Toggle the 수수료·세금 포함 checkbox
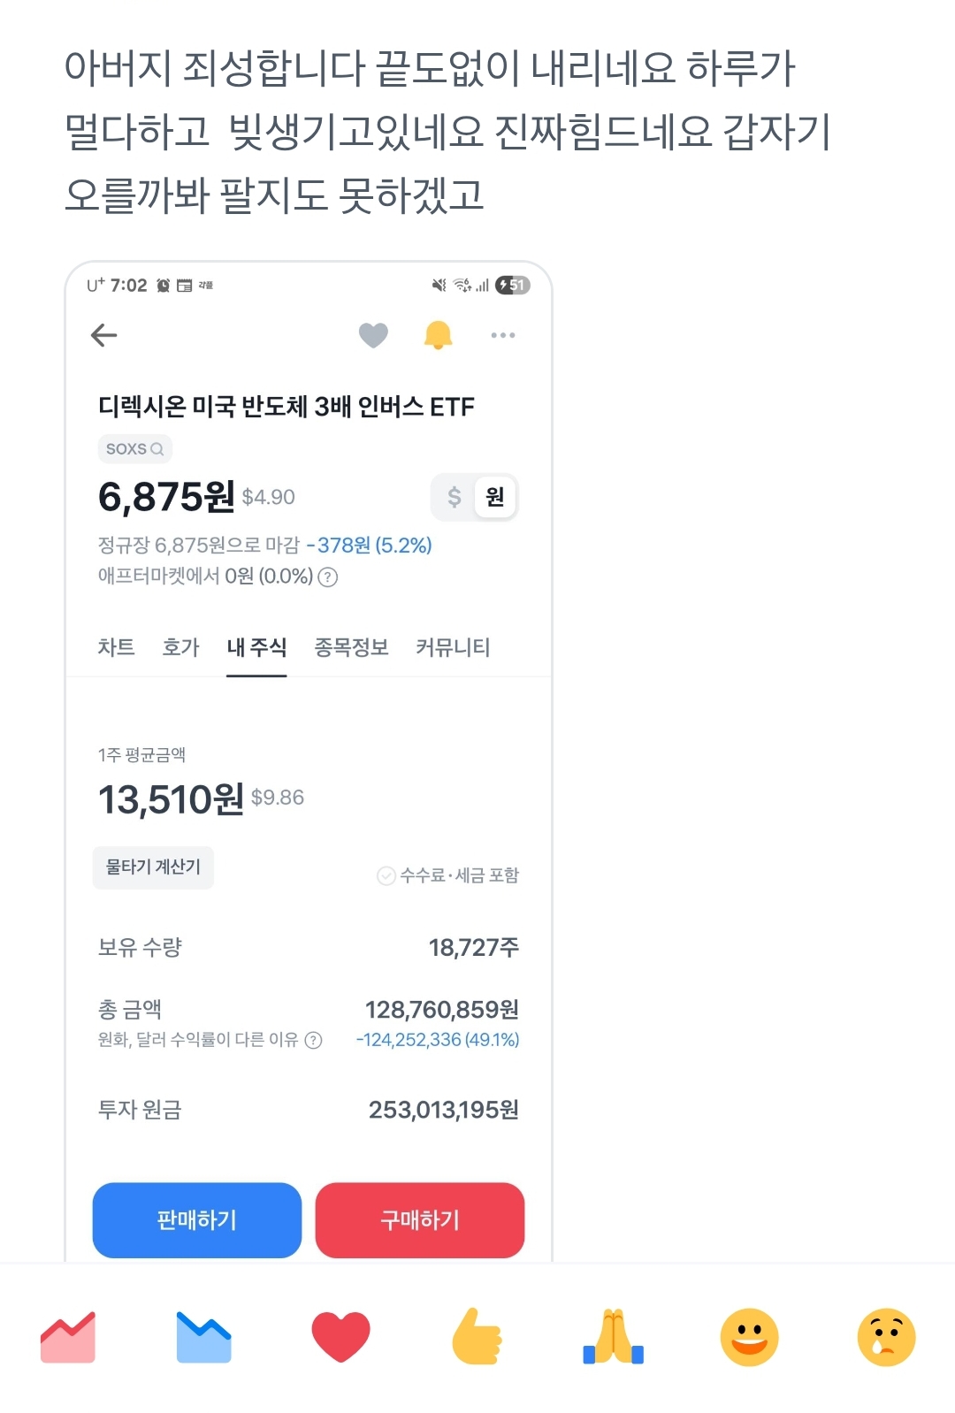Screen dimensions: 955x1413 [x=386, y=876]
